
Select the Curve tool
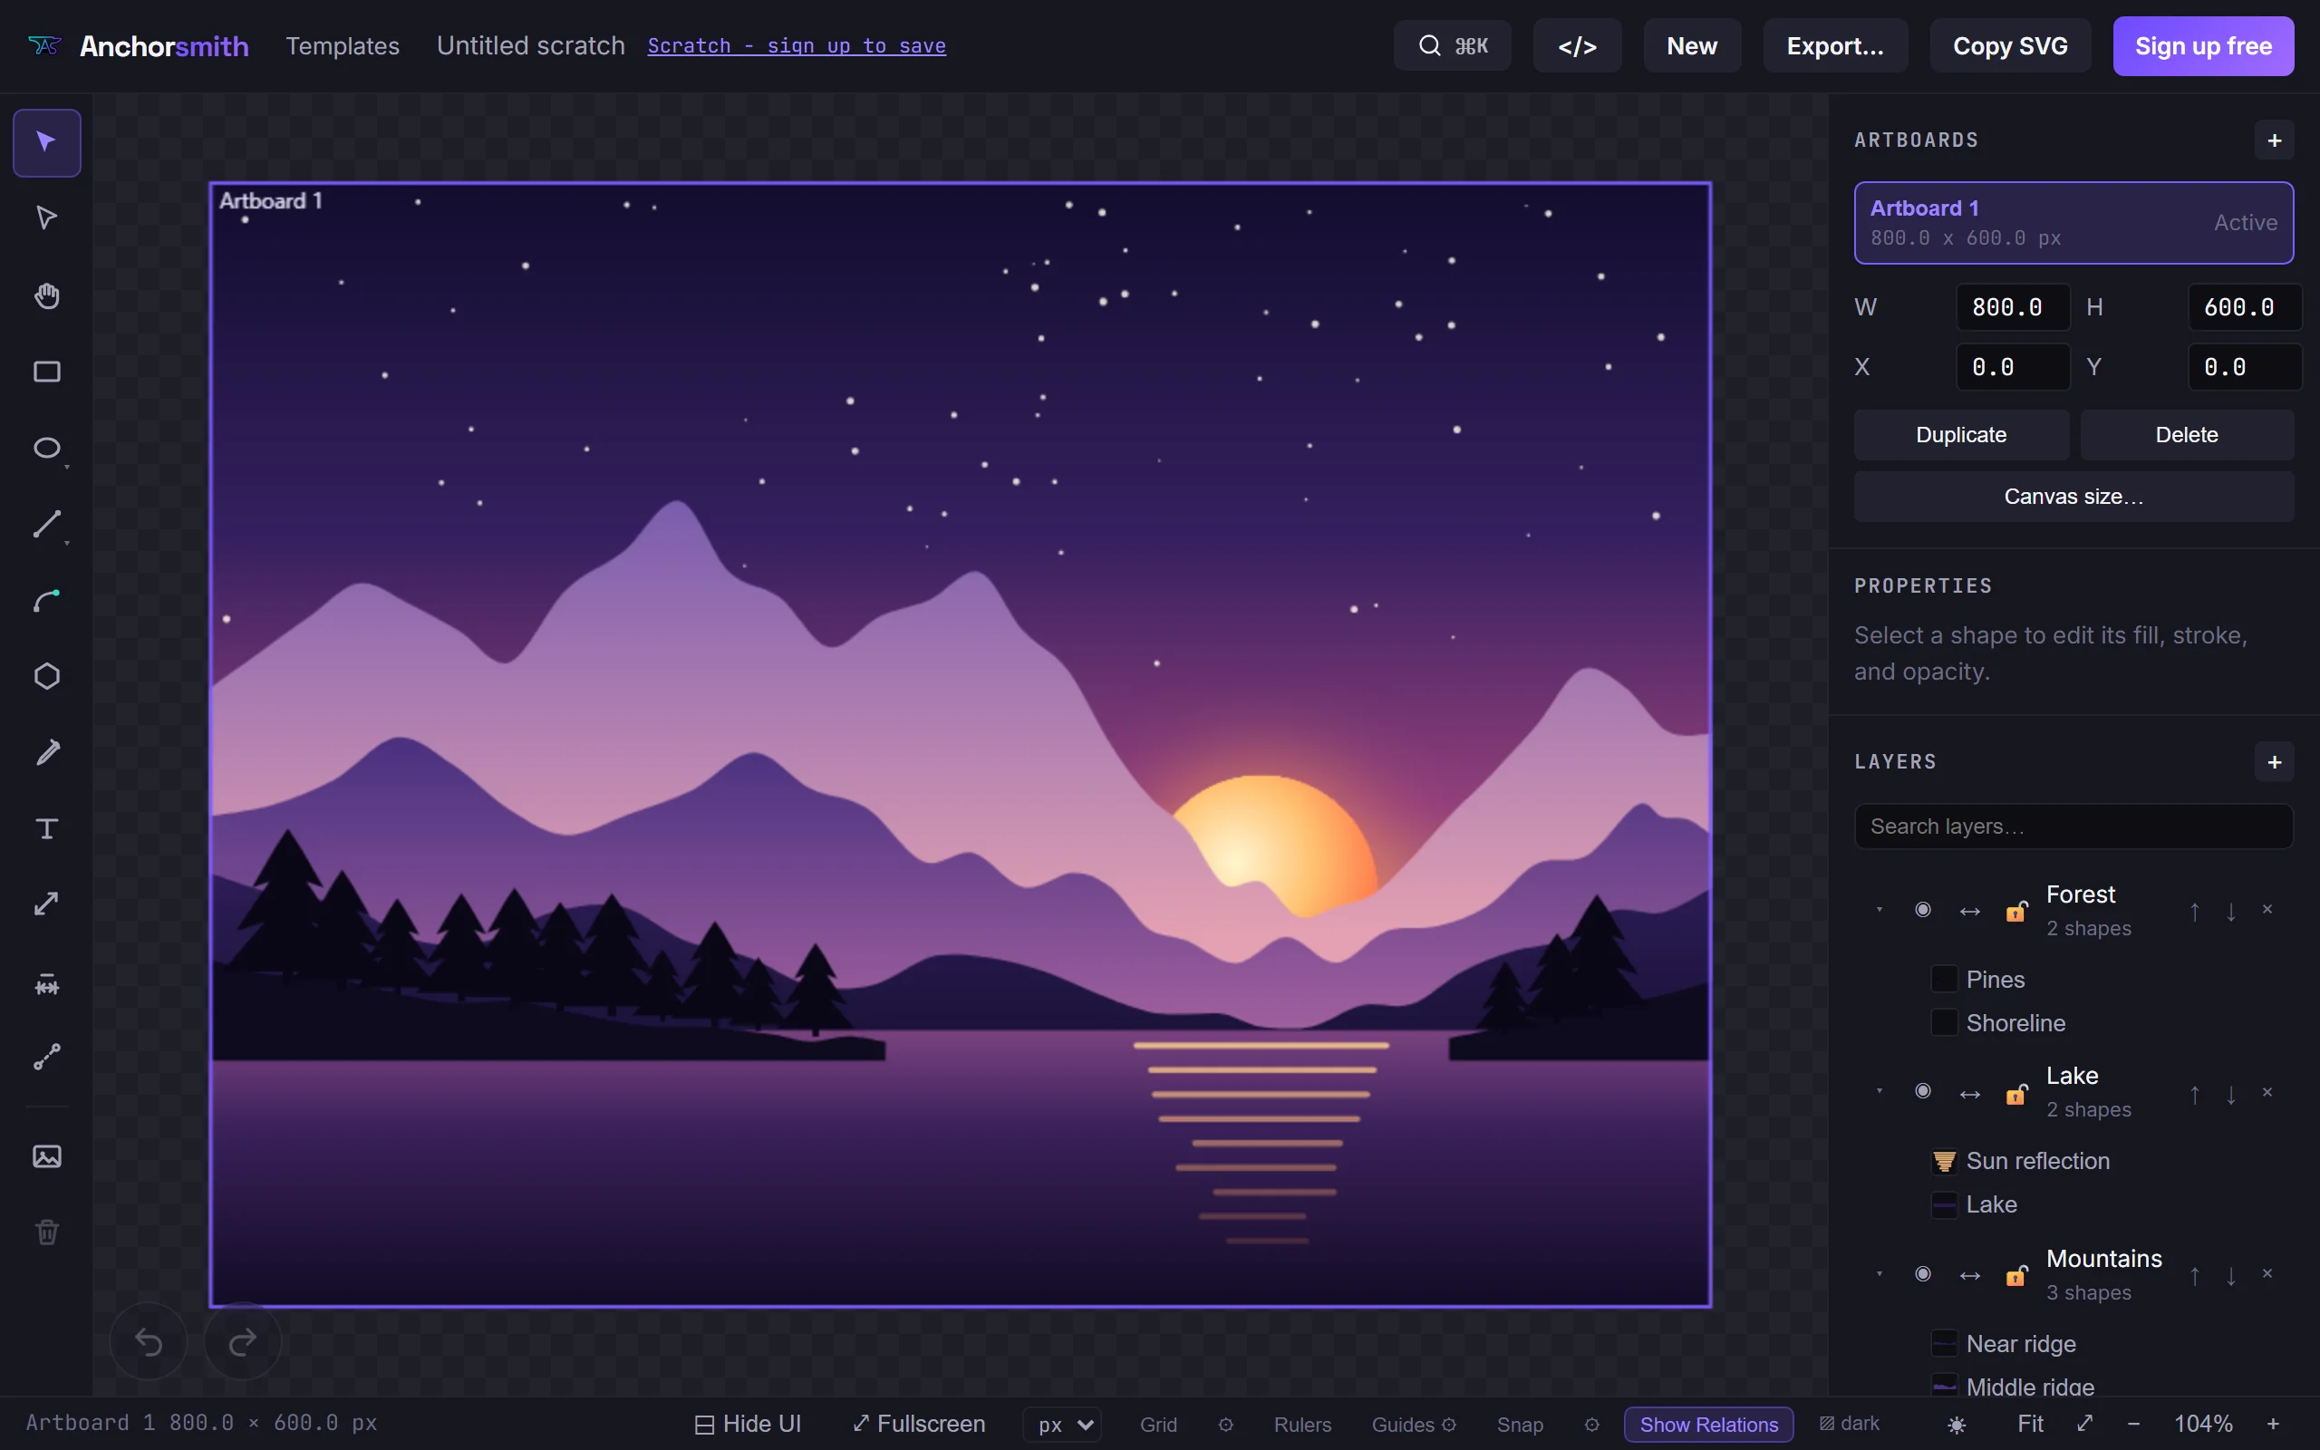click(46, 601)
